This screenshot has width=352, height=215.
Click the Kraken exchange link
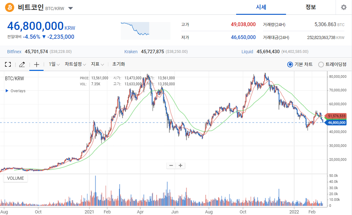click(x=131, y=52)
